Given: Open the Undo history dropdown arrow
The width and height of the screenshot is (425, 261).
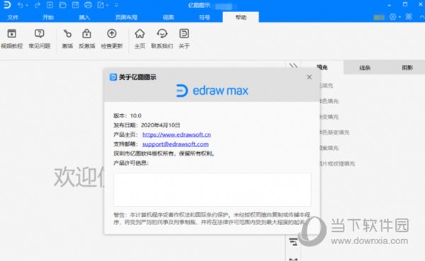Looking at the screenshot, I should click(x=27, y=5).
